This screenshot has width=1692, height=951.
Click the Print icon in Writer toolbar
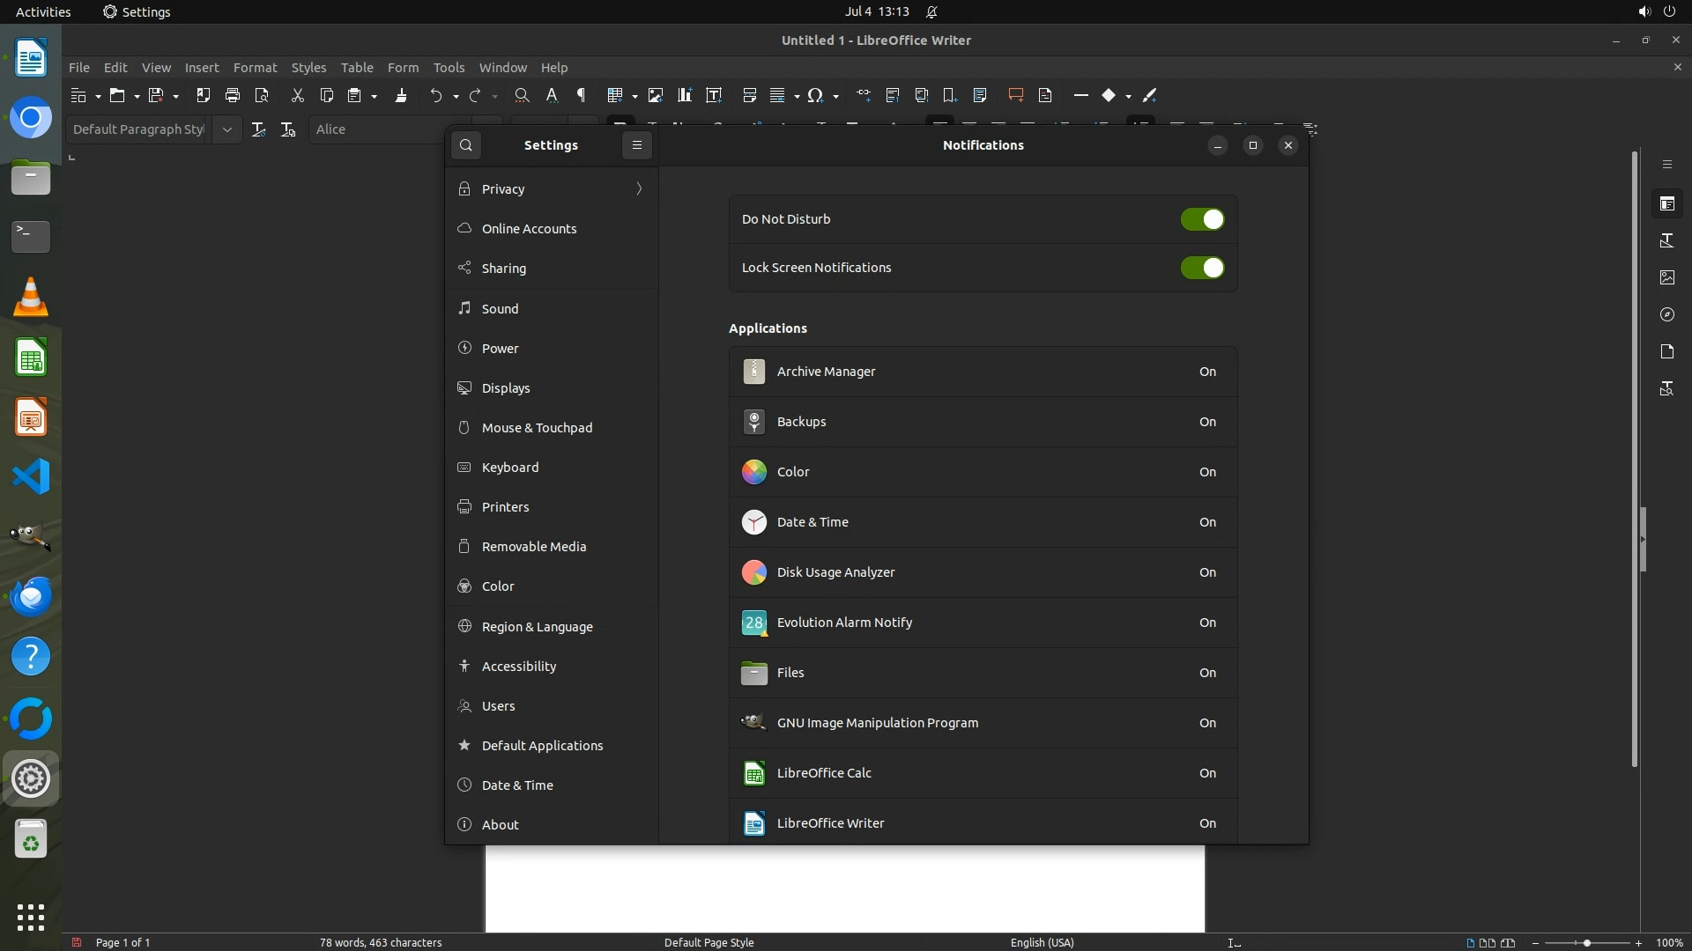(233, 95)
